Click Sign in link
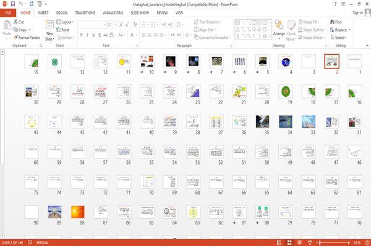The width and height of the screenshot is (371, 246). 357,13
